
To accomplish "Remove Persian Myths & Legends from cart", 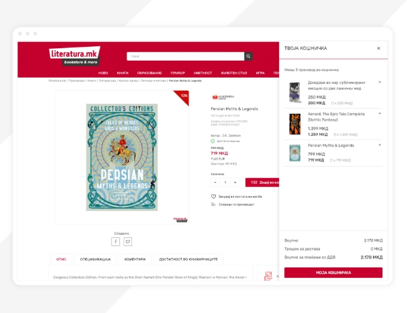I will point(379,145).
